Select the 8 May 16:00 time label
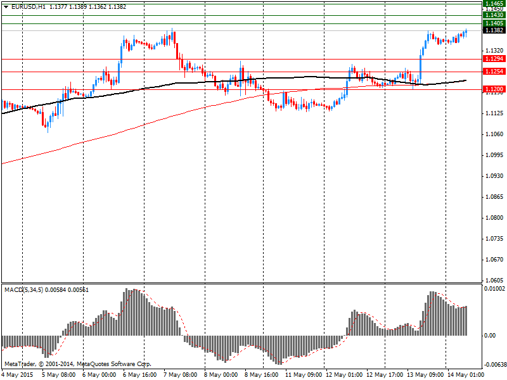This screenshot has width=507, height=380. (261, 375)
